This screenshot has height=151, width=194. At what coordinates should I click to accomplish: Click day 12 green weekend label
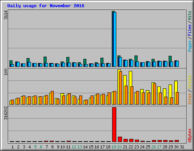coord(74,147)
